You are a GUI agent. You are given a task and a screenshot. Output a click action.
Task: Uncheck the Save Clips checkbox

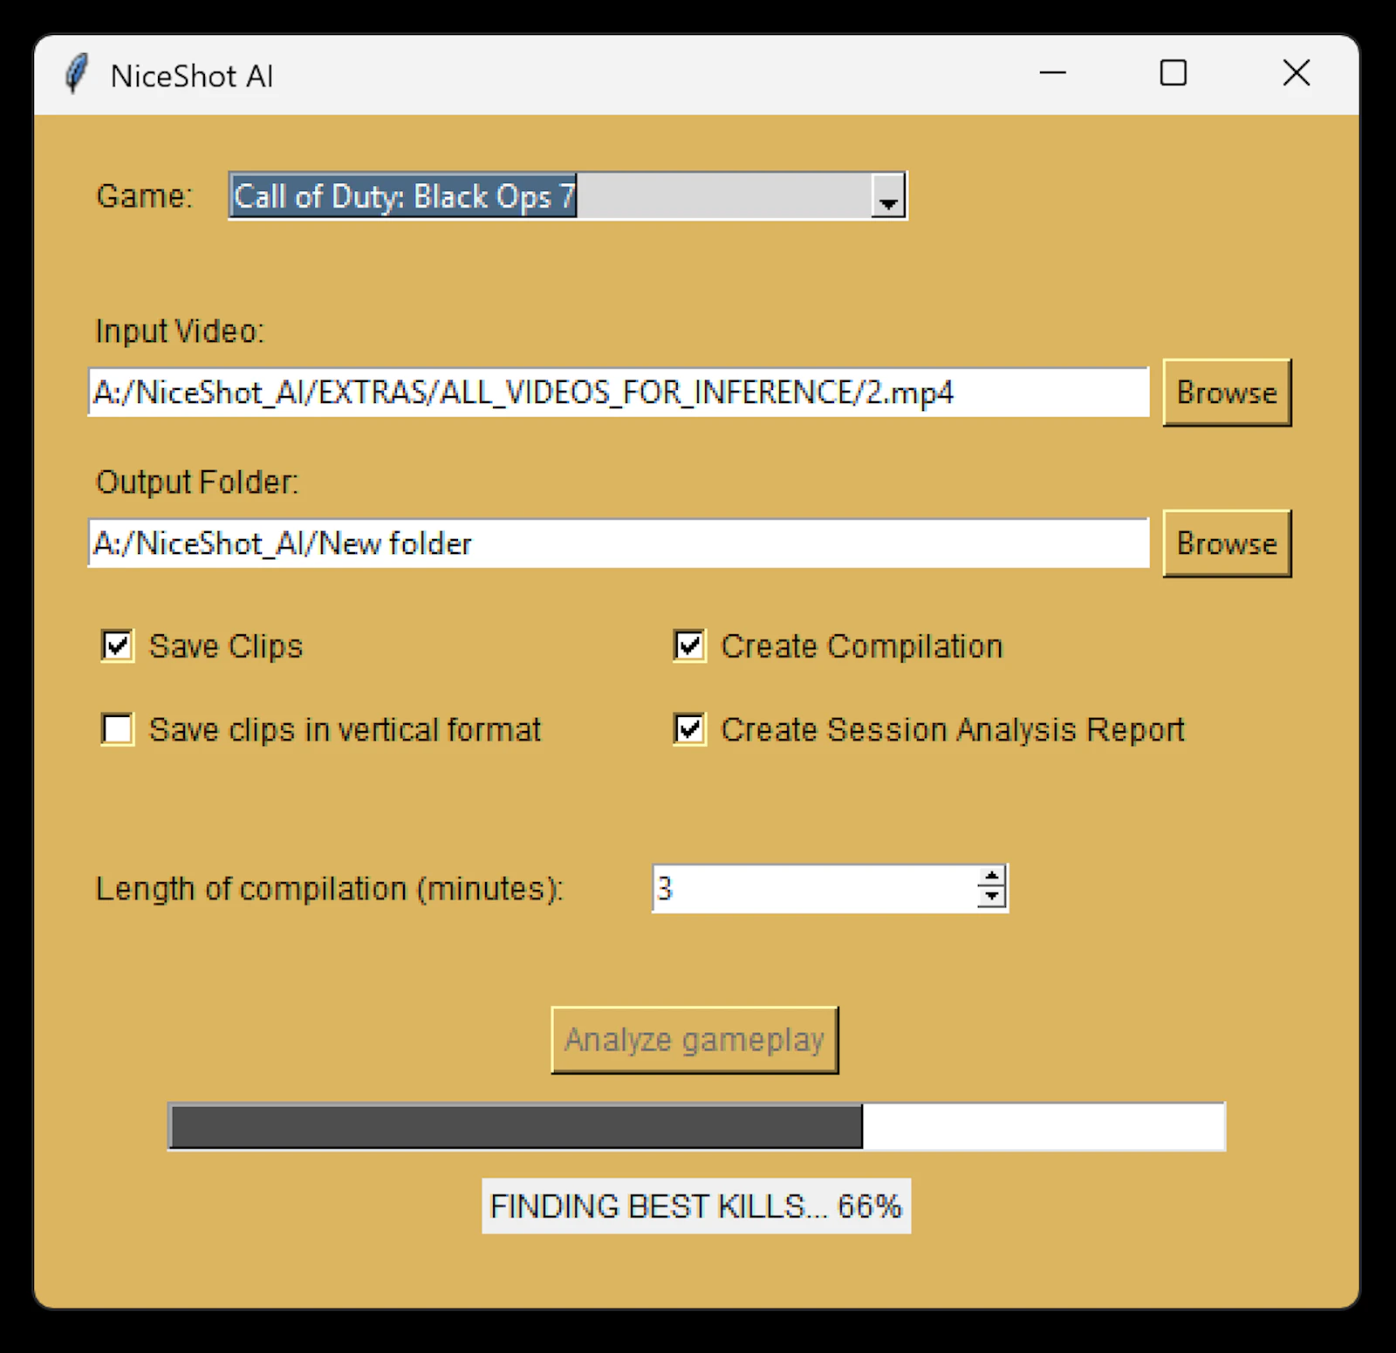(118, 646)
